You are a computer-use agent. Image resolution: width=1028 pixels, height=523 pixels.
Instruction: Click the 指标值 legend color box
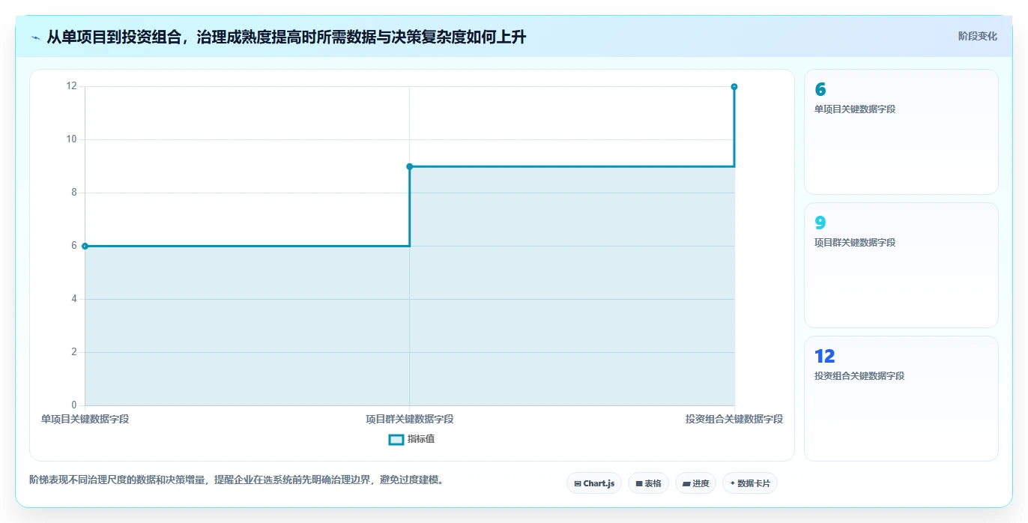(x=396, y=439)
